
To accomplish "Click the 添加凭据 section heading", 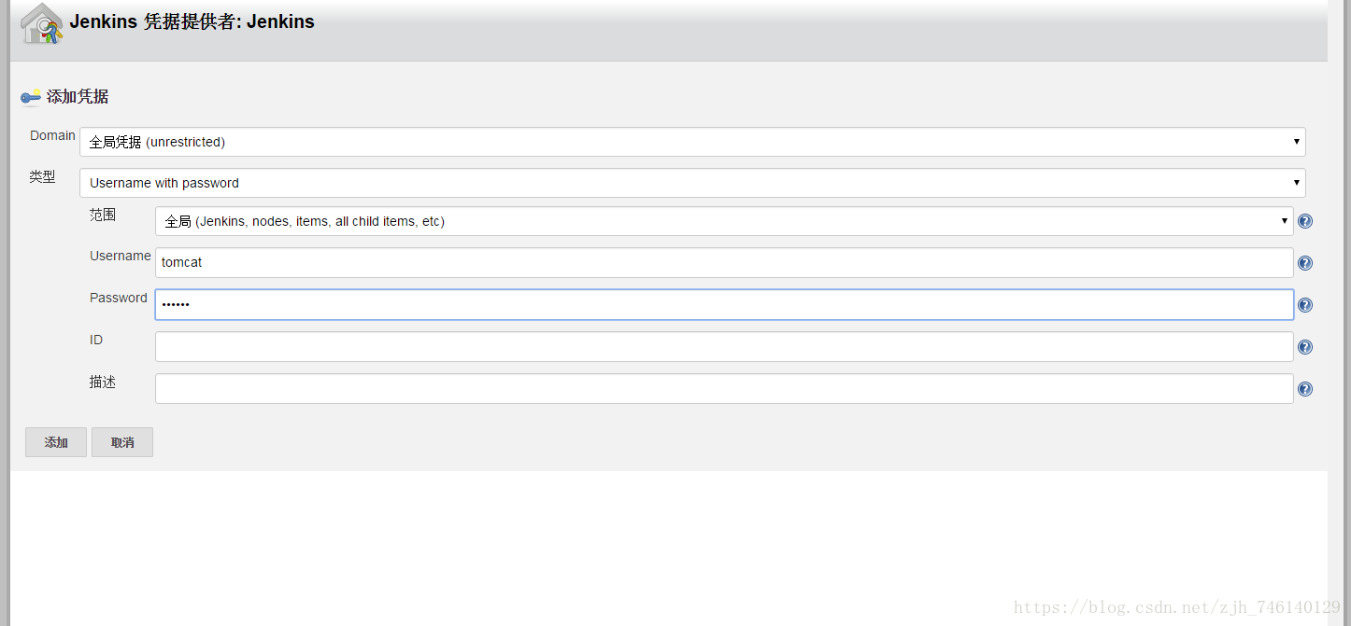I will tap(78, 96).
